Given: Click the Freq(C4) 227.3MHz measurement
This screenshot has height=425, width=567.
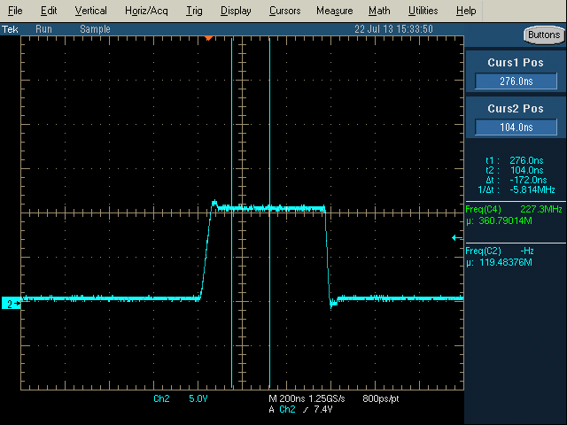Looking at the screenshot, I should tap(514, 209).
